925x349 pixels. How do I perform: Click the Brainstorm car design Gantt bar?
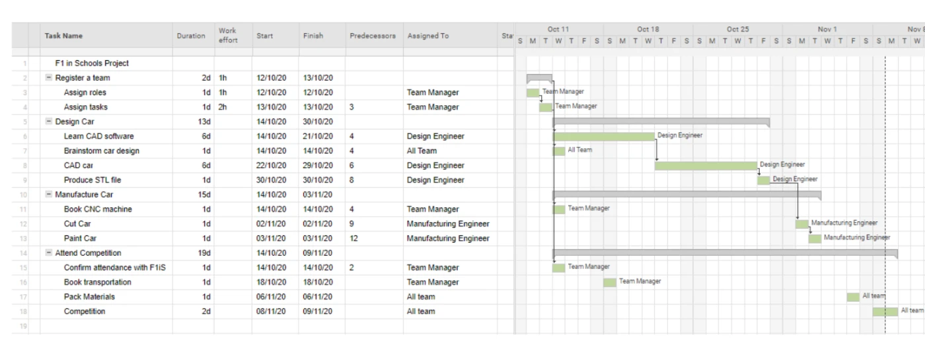[x=559, y=151]
